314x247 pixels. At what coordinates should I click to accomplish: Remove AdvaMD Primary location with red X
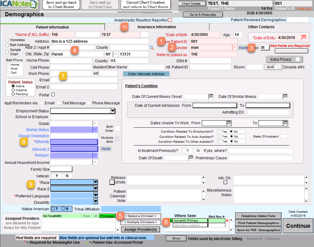[228, 221]
